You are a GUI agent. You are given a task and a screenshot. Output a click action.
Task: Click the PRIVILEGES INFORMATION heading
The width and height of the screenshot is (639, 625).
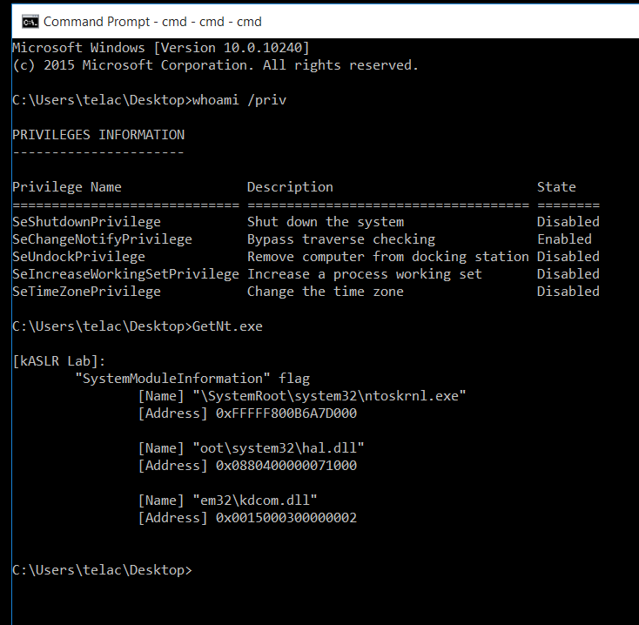coord(98,135)
